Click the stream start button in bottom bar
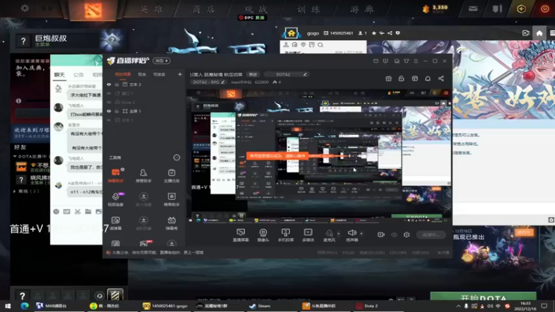Screen dimensions: 555x312 coord(431,234)
